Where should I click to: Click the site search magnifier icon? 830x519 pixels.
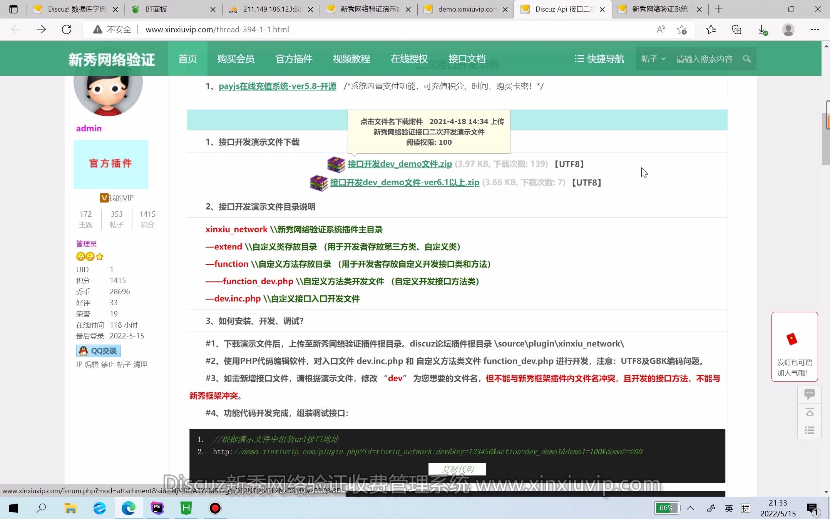747,59
